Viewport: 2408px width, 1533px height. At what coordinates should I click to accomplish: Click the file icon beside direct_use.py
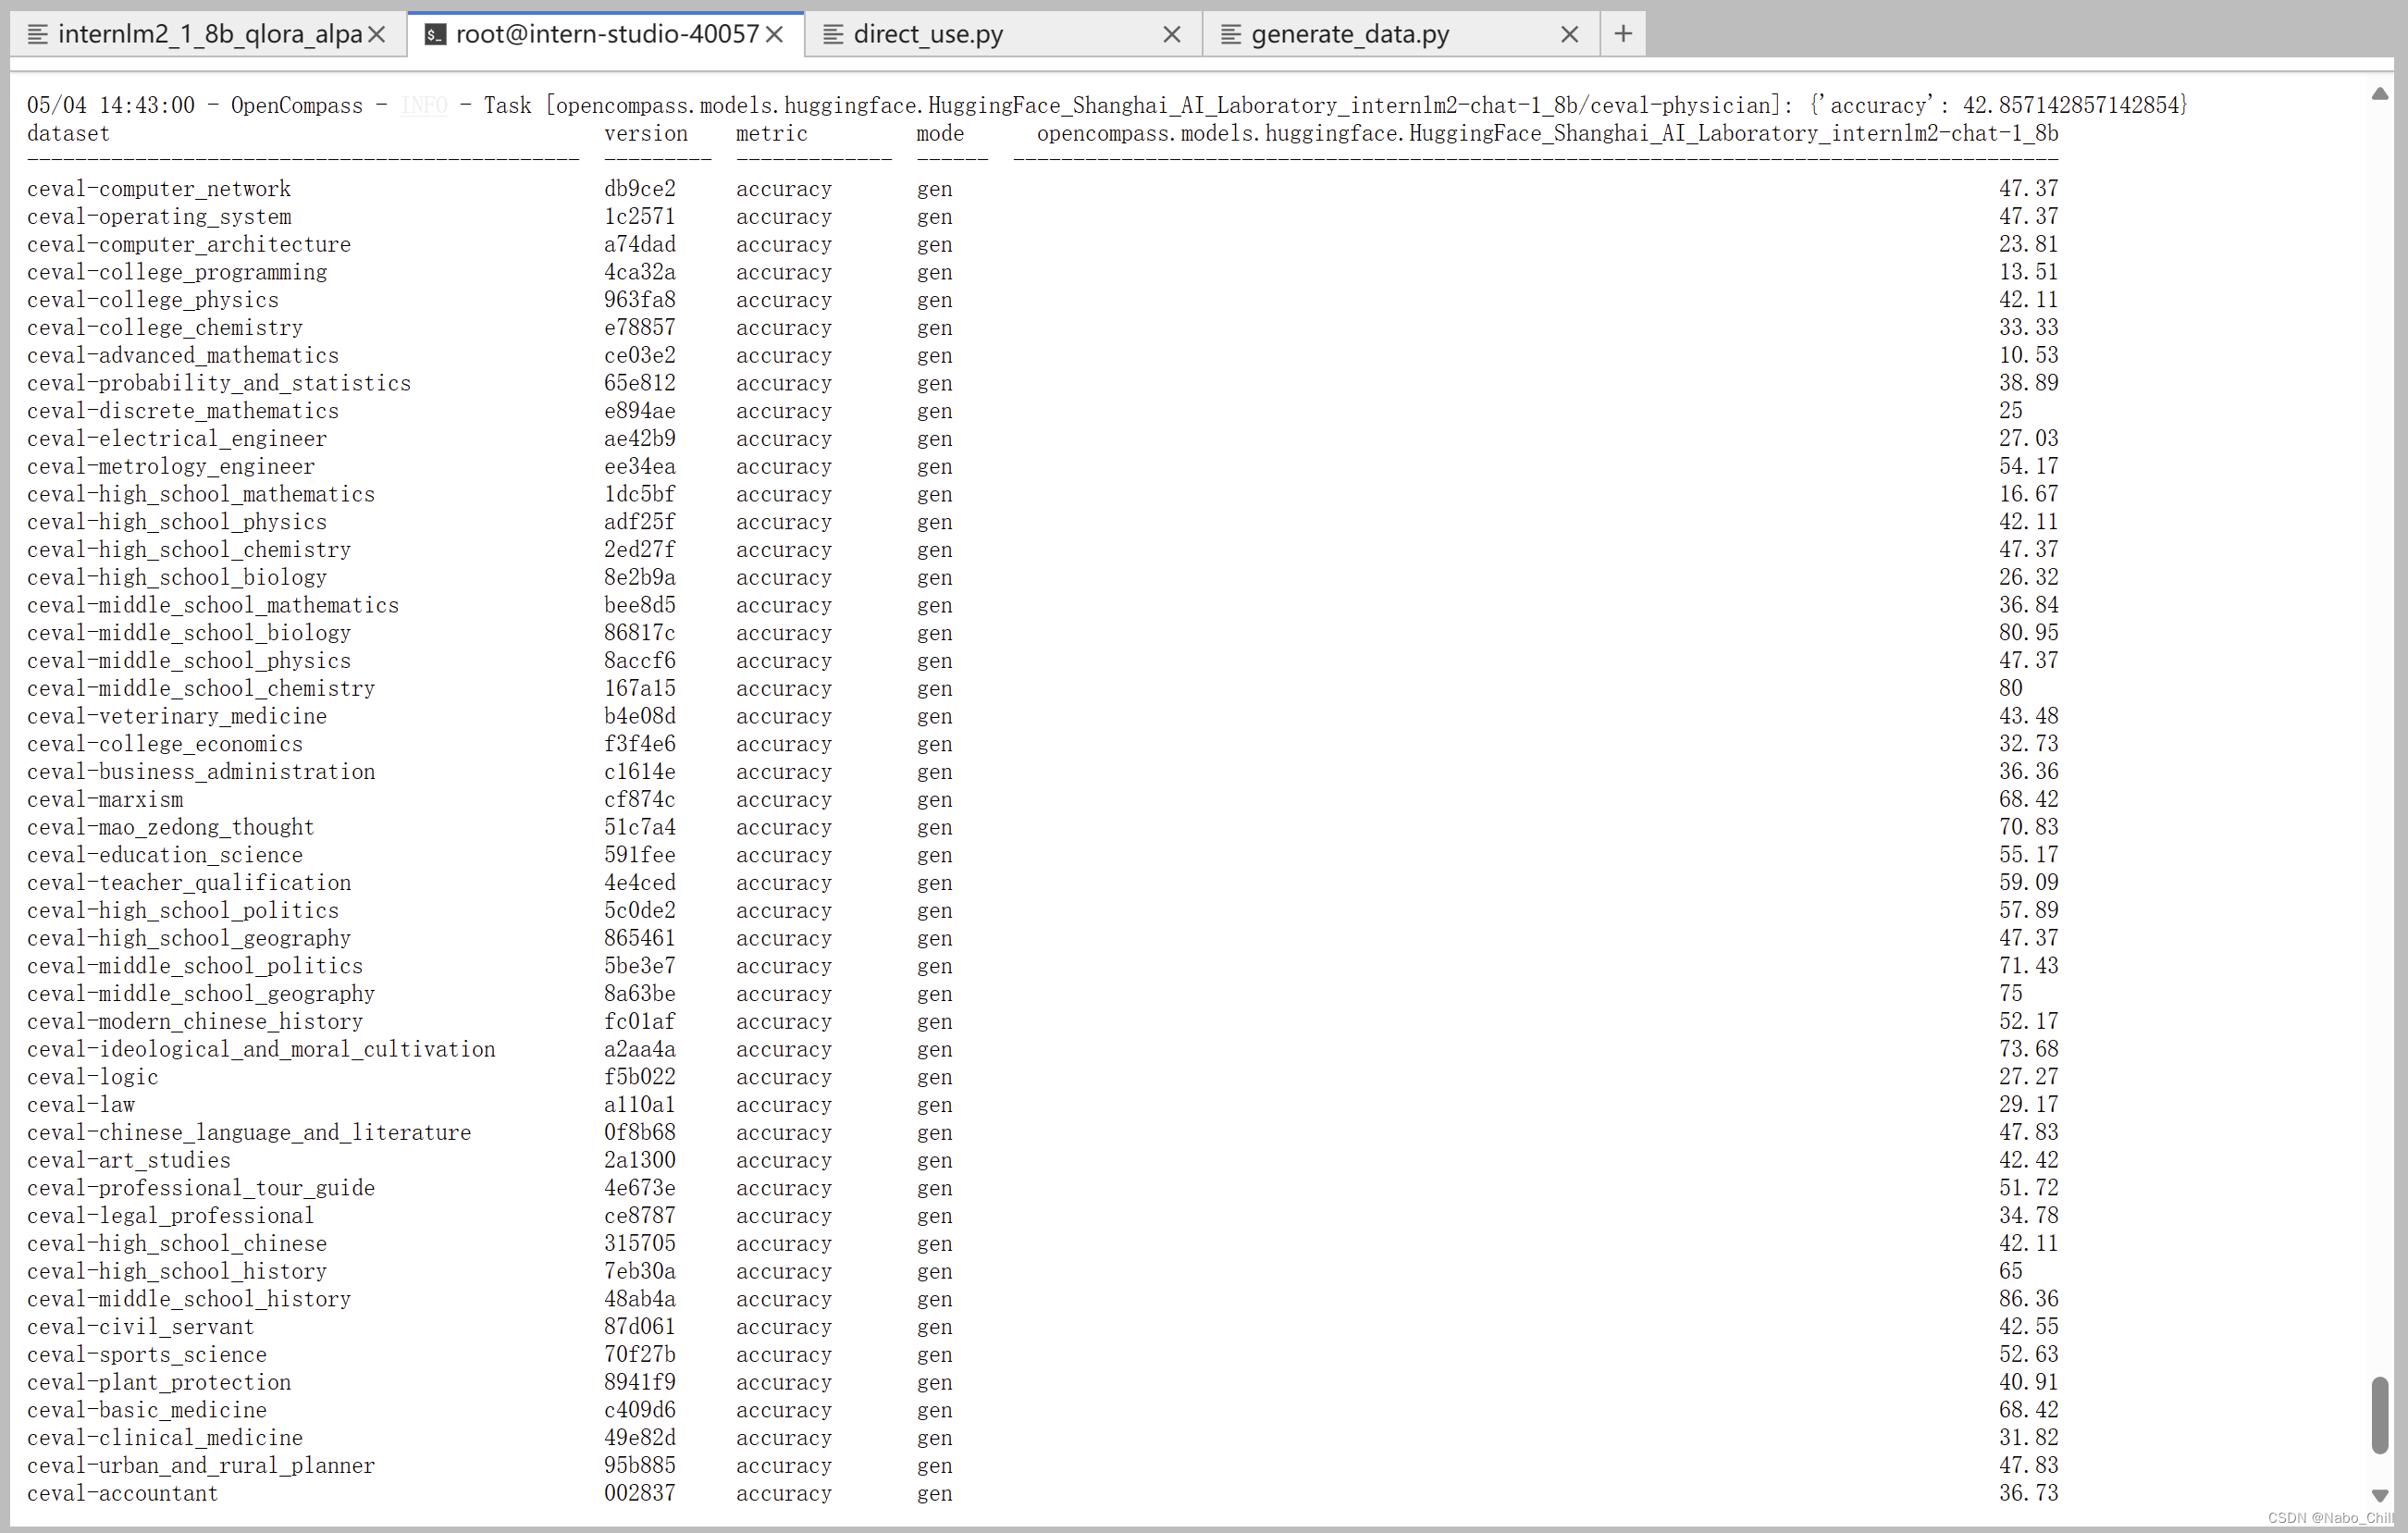coord(832,34)
